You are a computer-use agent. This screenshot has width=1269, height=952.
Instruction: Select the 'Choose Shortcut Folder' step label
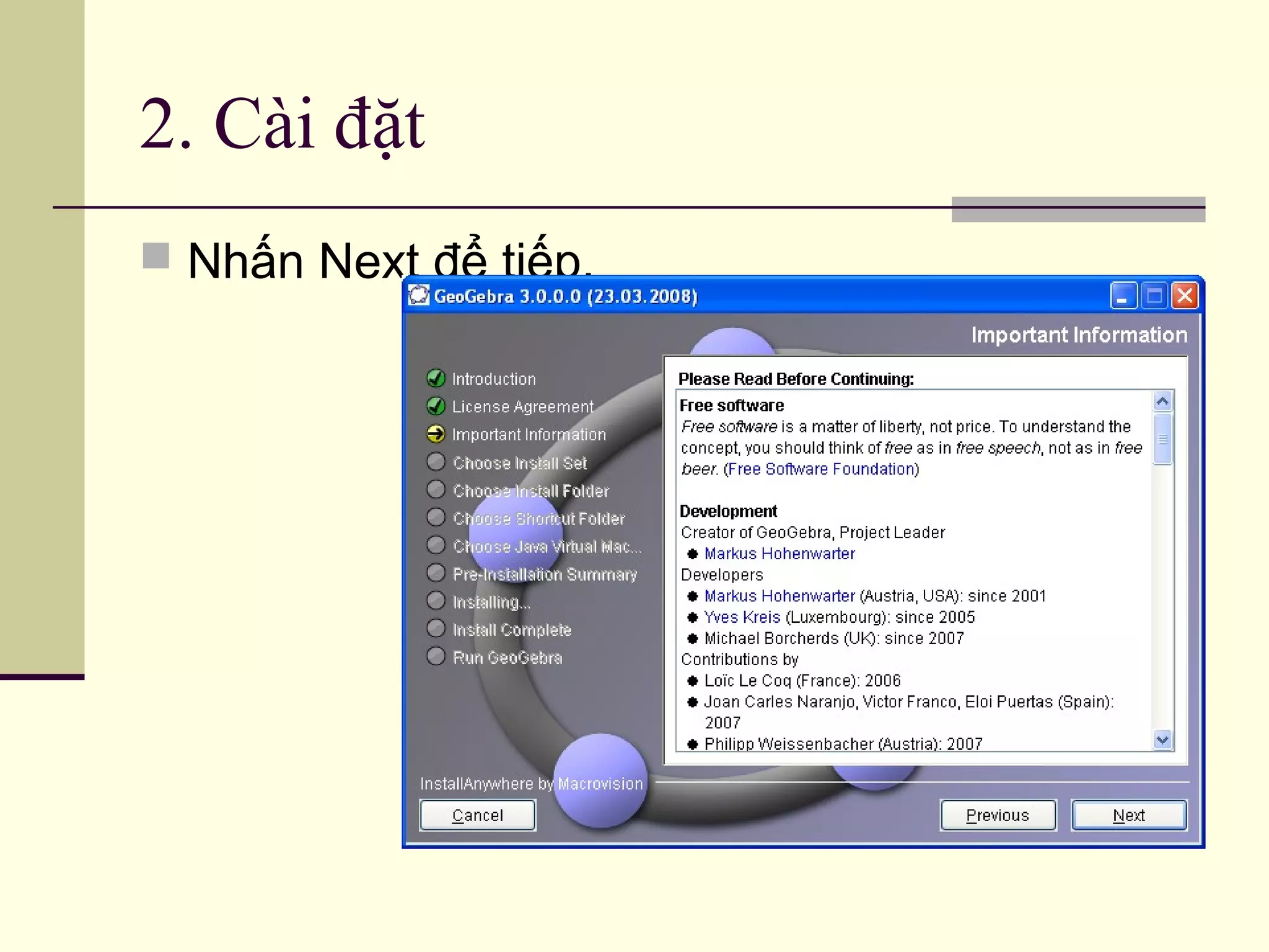pyautogui.click(x=538, y=519)
